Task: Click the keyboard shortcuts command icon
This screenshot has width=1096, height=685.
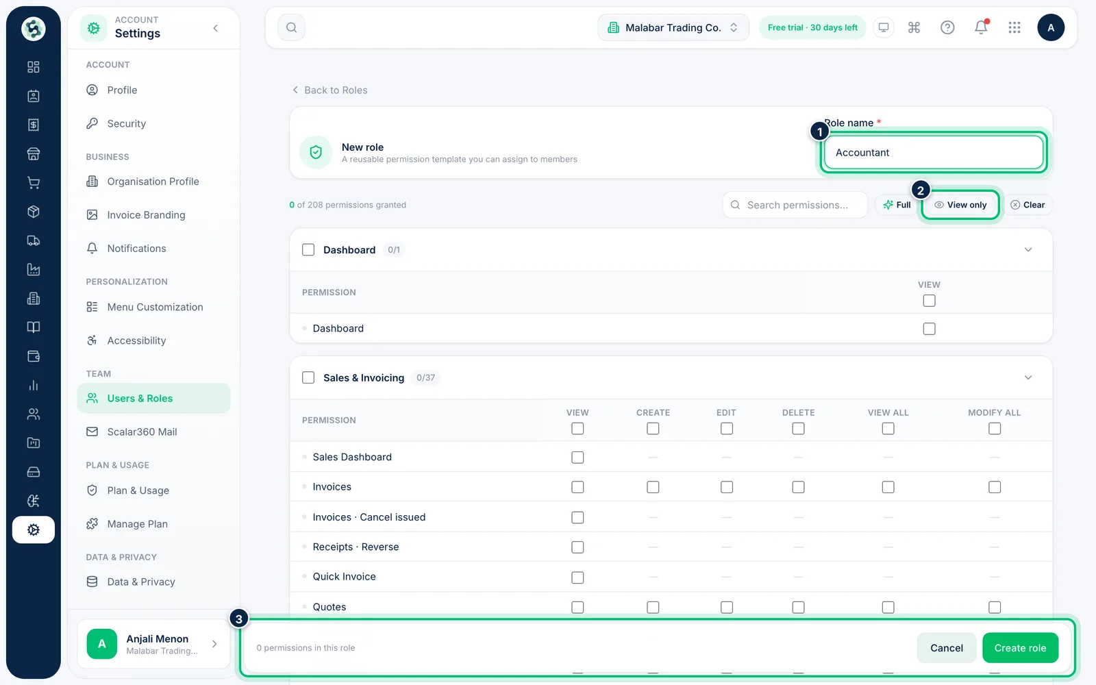Action: 914,27
